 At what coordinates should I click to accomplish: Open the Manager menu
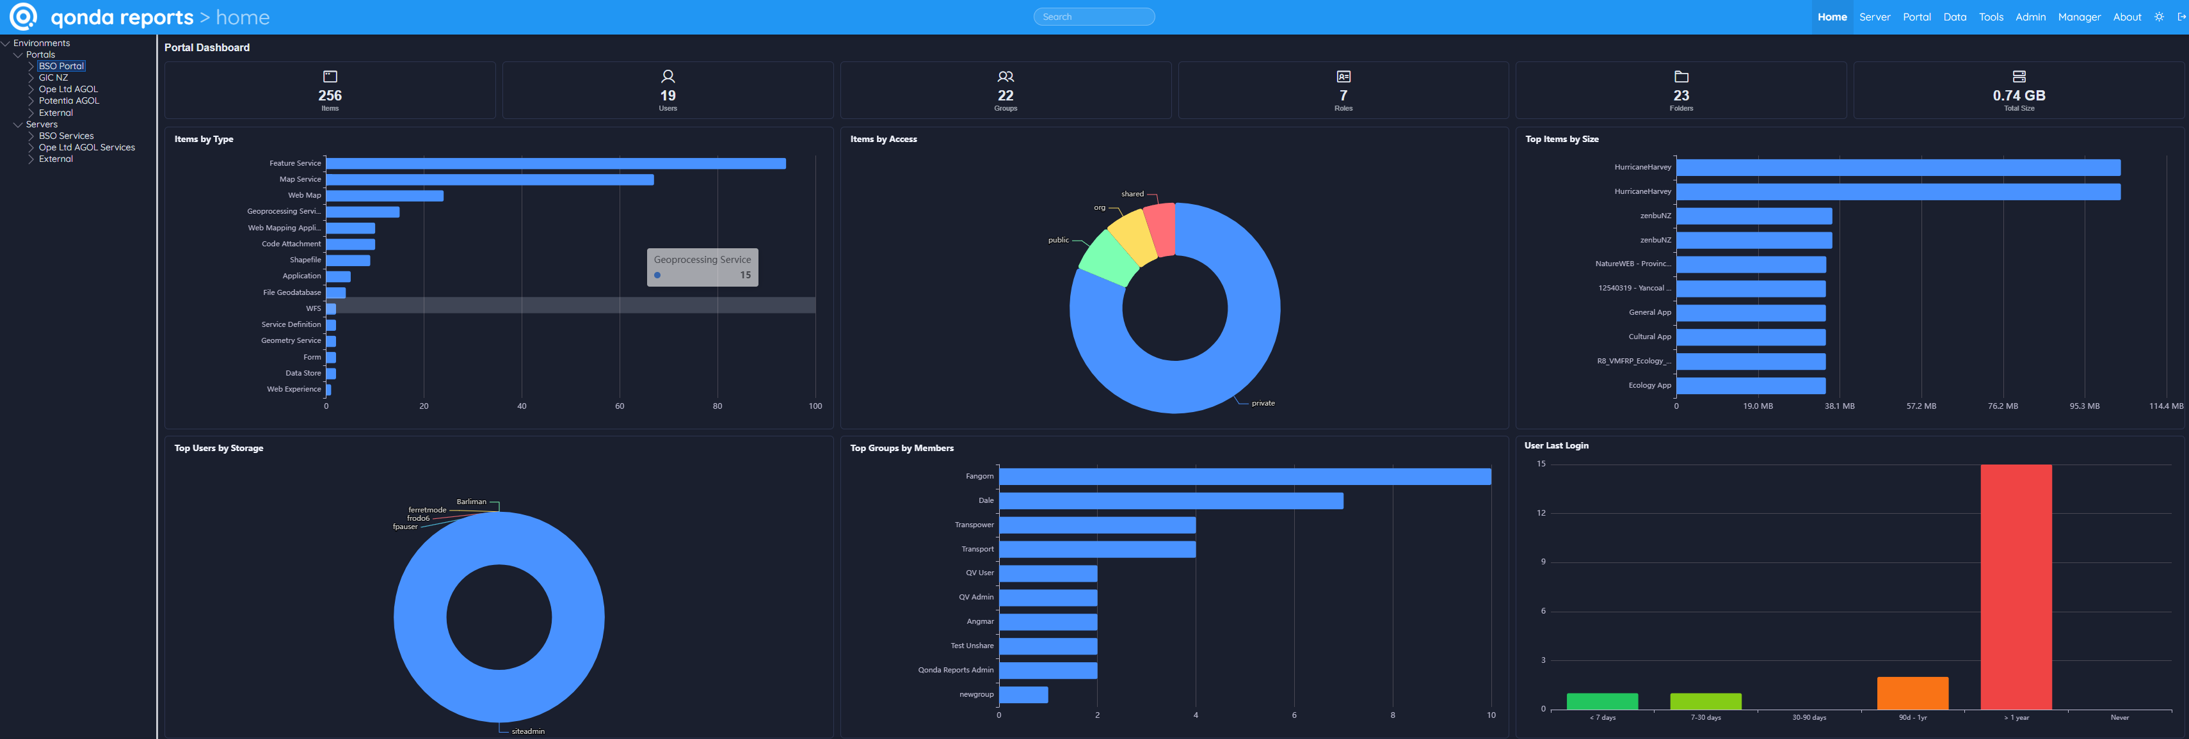point(2078,17)
